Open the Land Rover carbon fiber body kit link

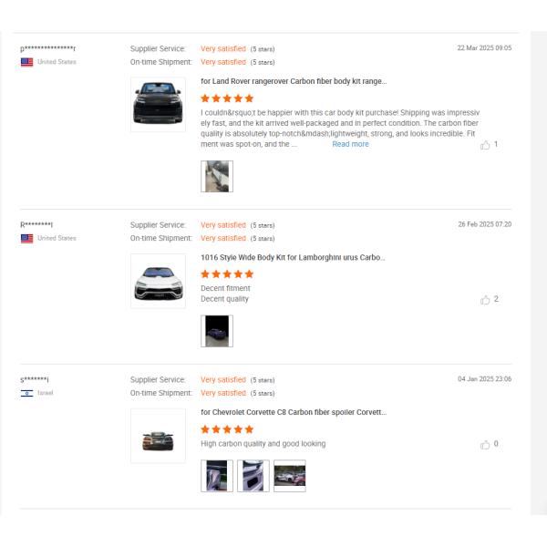[x=294, y=81]
